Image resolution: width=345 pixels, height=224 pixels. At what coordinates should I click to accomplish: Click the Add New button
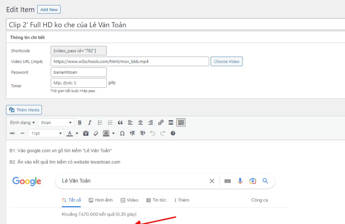click(x=49, y=10)
